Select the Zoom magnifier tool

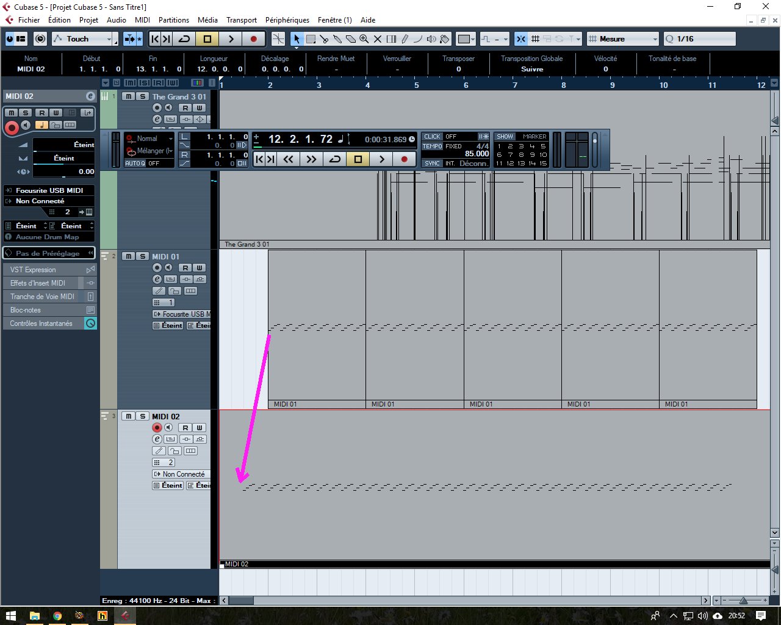(x=364, y=39)
